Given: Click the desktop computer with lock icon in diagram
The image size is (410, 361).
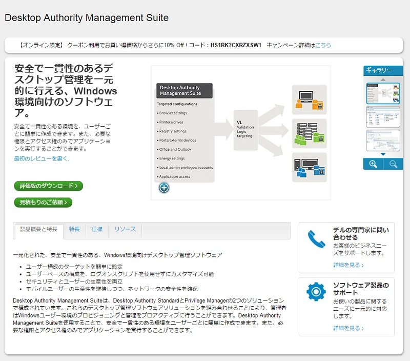Looking at the screenshot, I should pyautogui.click(x=310, y=99).
